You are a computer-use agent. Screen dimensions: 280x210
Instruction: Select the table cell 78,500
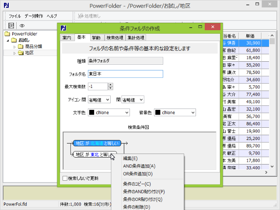250,72
